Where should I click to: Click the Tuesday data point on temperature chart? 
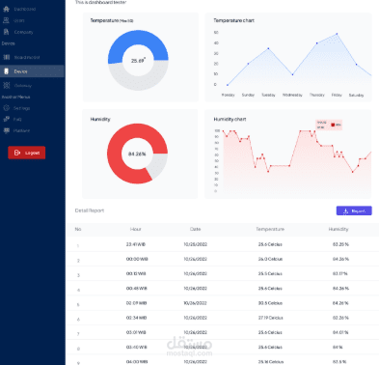tap(268, 48)
